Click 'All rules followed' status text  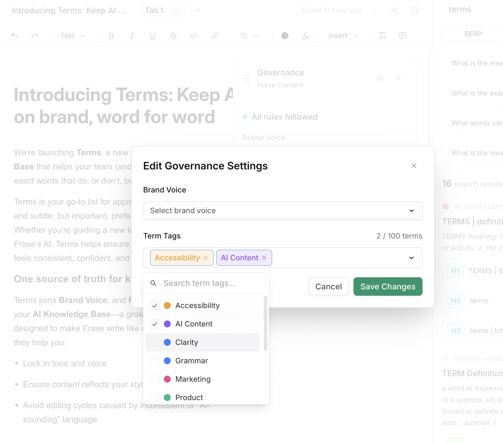tap(285, 117)
